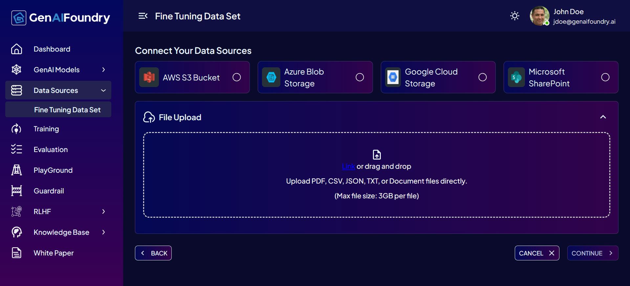The width and height of the screenshot is (630, 286).
Task: Click the File Upload cloud icon
Action: [149, 117]
